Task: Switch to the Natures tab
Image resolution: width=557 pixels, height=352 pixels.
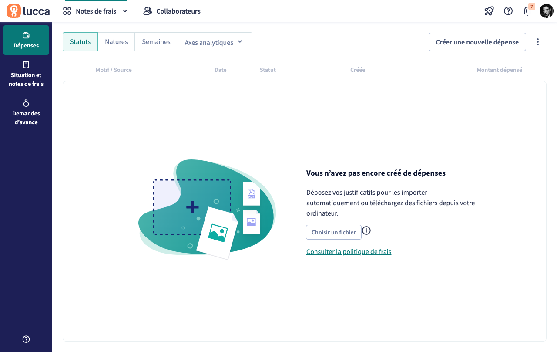Action: click(x=116, y=42)
